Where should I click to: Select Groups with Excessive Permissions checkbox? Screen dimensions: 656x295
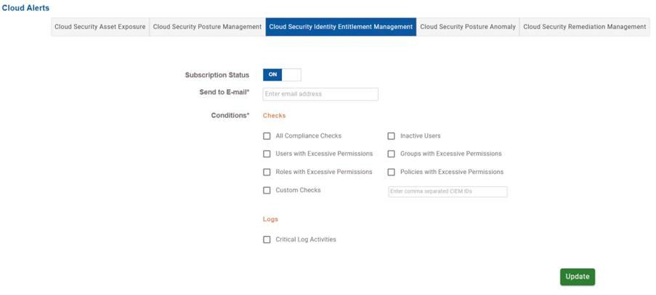[391, 154]
